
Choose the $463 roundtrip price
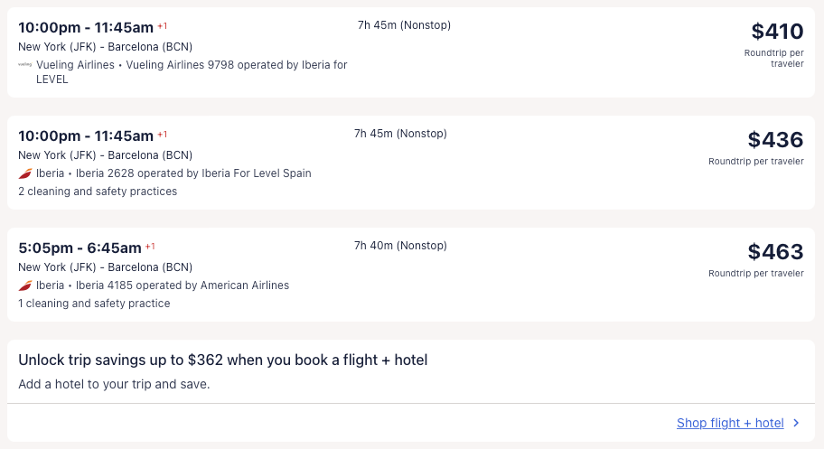(x=775, y=252)
